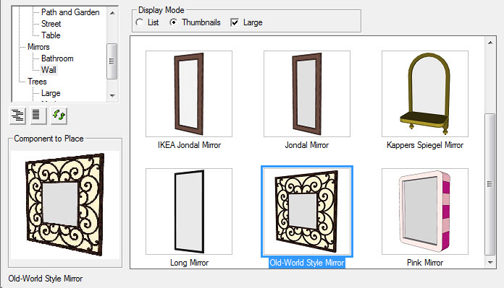Select the List display mode radio button
Image resolution: width=504 pixels, height=288 pixels.
tap(140, 22)
